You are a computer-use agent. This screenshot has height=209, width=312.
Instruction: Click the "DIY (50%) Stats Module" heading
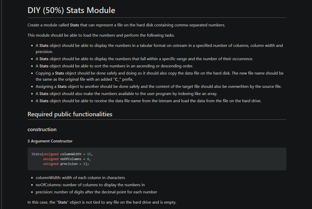[x=71, y=10]
